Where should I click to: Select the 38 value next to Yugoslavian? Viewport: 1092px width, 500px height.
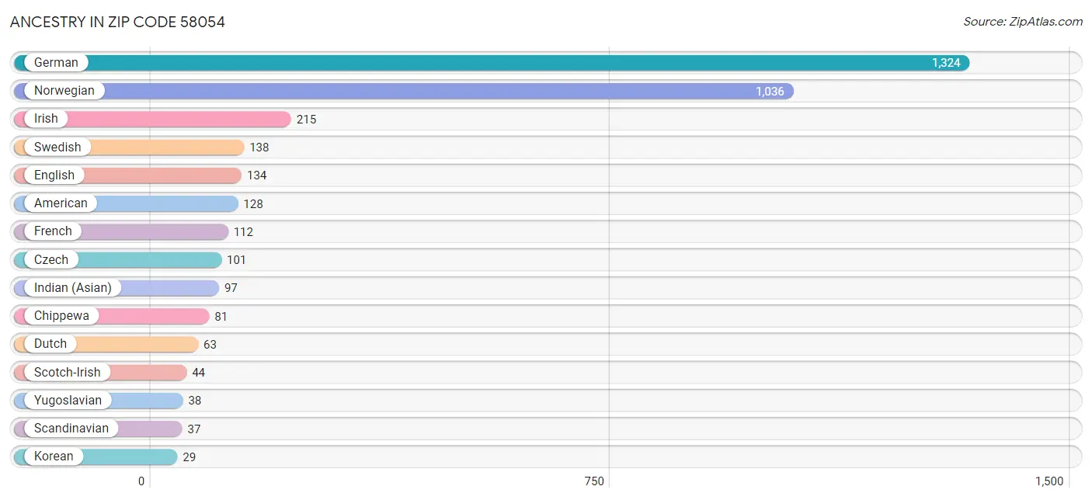pyautogui.click(x=195, y=401)
